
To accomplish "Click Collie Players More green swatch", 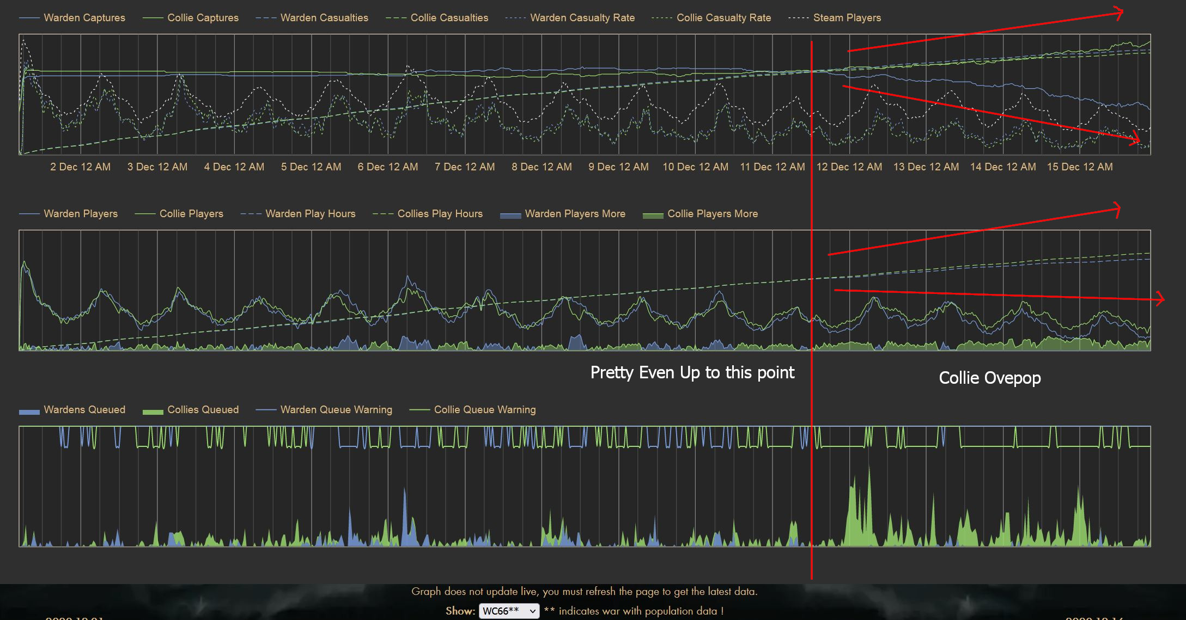I will [653, 215].
